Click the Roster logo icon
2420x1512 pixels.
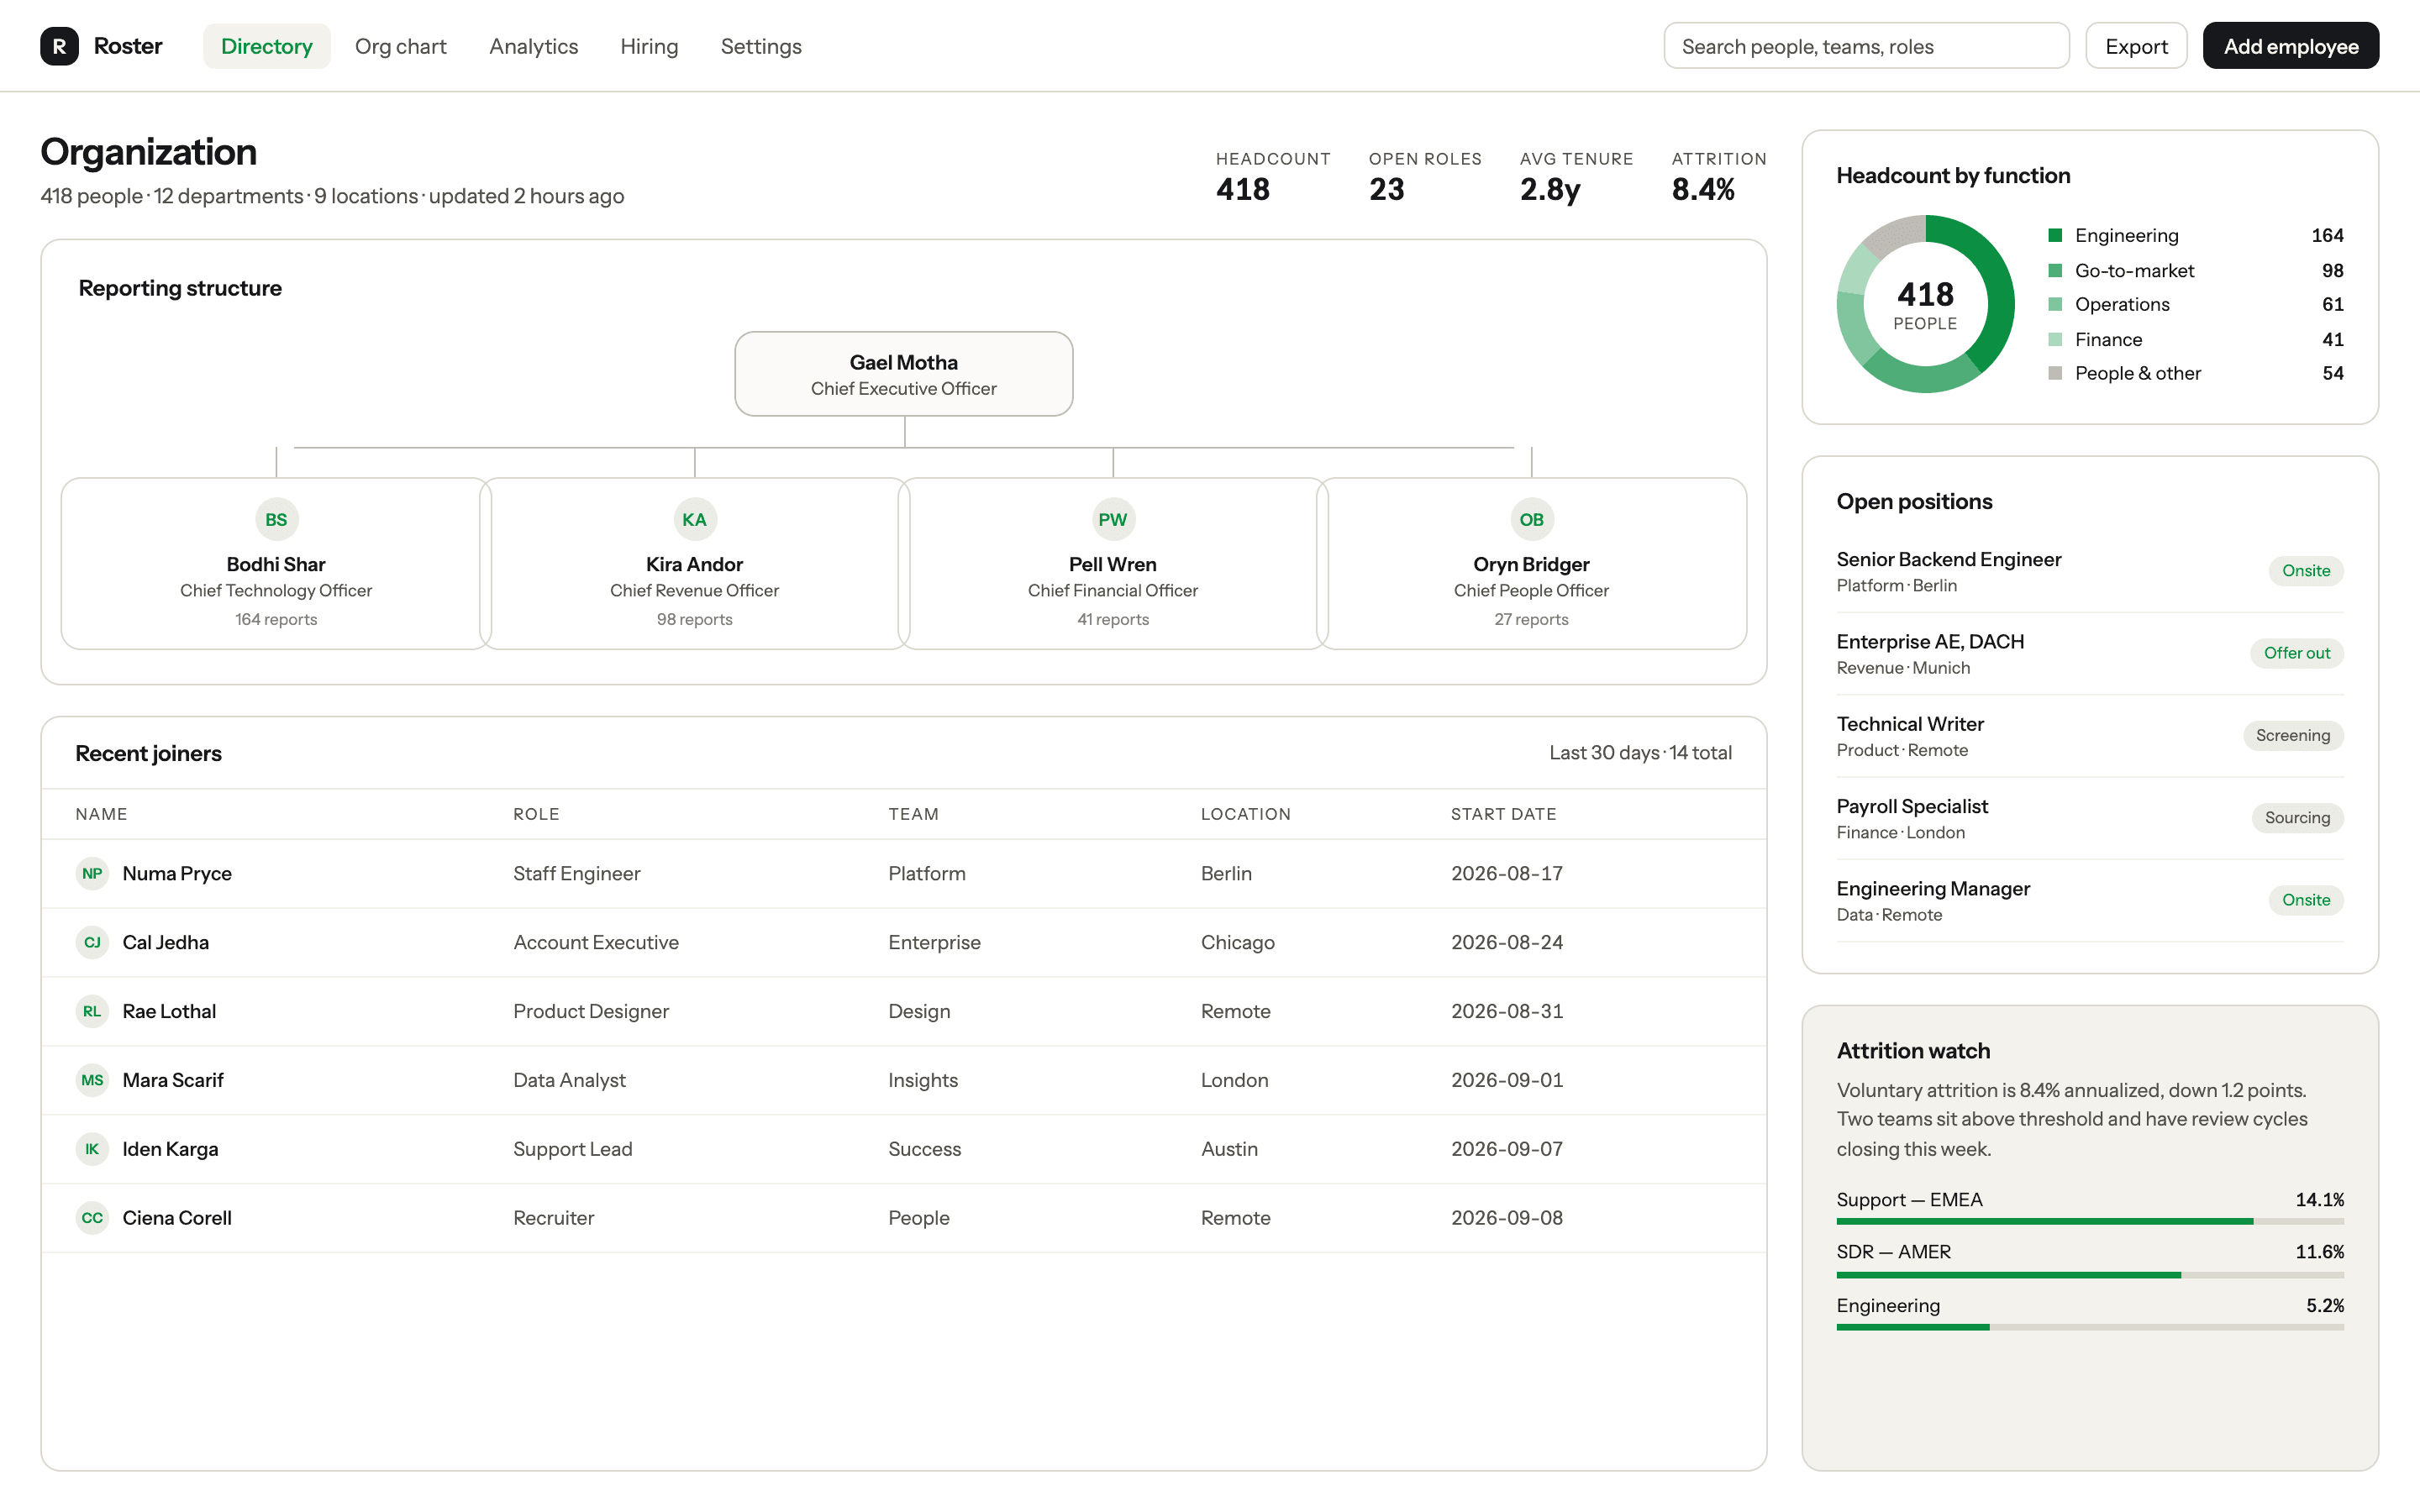59,46
